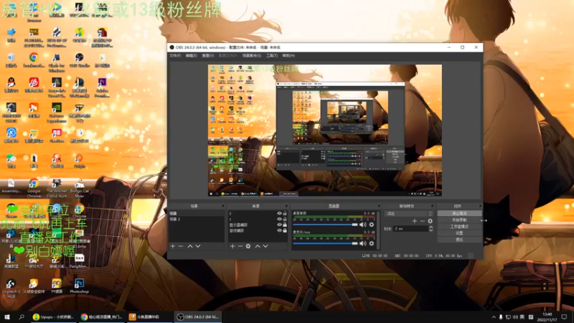Open Steam desktop shortcut
574x323 pixels.
point(11,210)
